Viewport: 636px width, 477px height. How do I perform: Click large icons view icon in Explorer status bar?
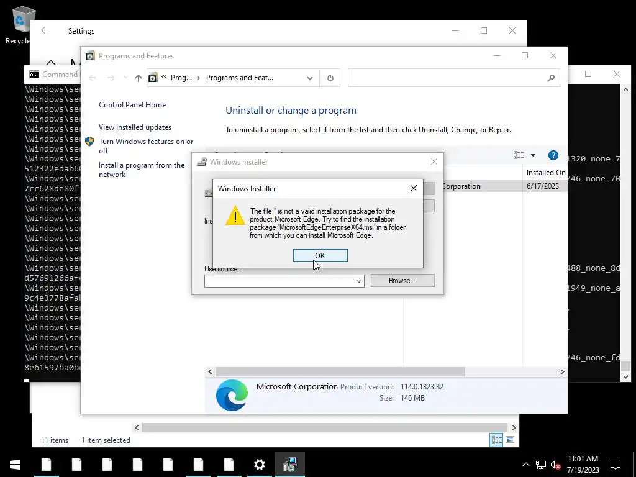coord(510,440)
